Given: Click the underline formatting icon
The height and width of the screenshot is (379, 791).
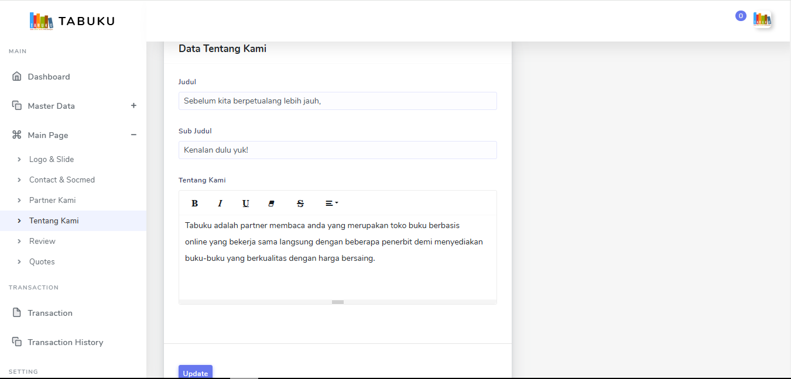Looking at the screenshot, I should point(246,204).
